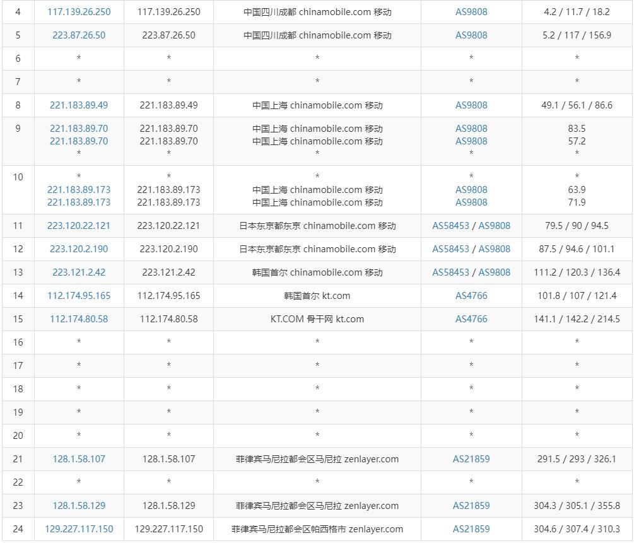The image size is (634, 543).
Task: Select location 韩国首尔 chinamobile.com in hop 13
Action: click(307, 272)
